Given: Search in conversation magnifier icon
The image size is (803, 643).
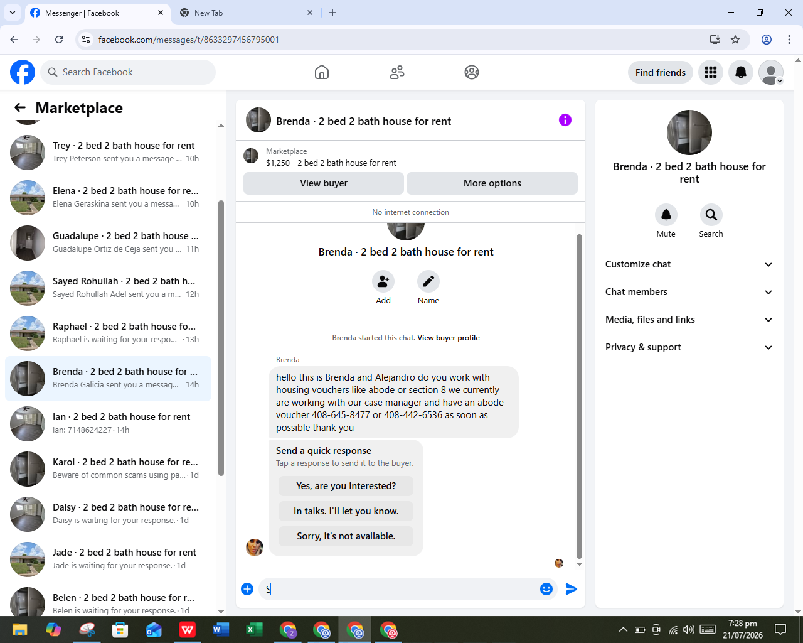Looking at the screenshot, I should pyautogui.click(x=711, y=215).
